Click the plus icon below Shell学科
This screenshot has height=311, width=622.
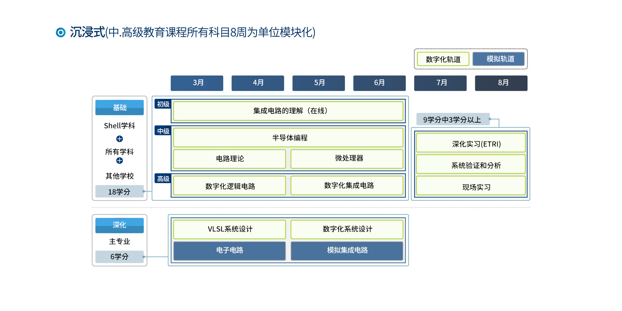coord(119,139)
